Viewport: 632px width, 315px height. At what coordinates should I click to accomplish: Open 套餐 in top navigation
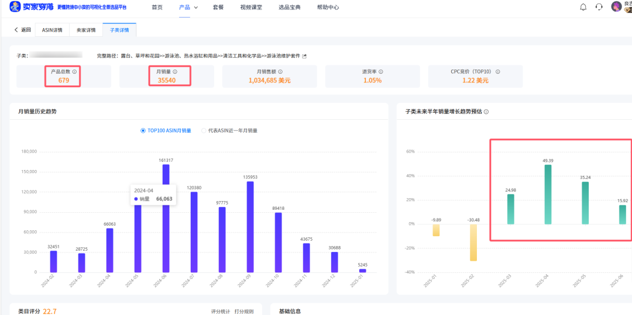[218, 7]
